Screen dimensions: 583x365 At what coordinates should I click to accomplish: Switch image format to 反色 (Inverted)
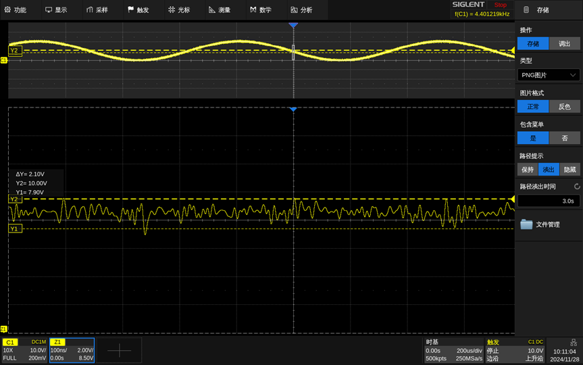click(564, 106)
